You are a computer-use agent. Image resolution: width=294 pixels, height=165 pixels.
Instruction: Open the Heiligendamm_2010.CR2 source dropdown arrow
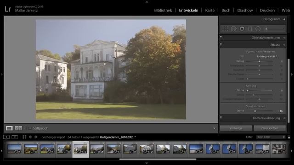135,137
